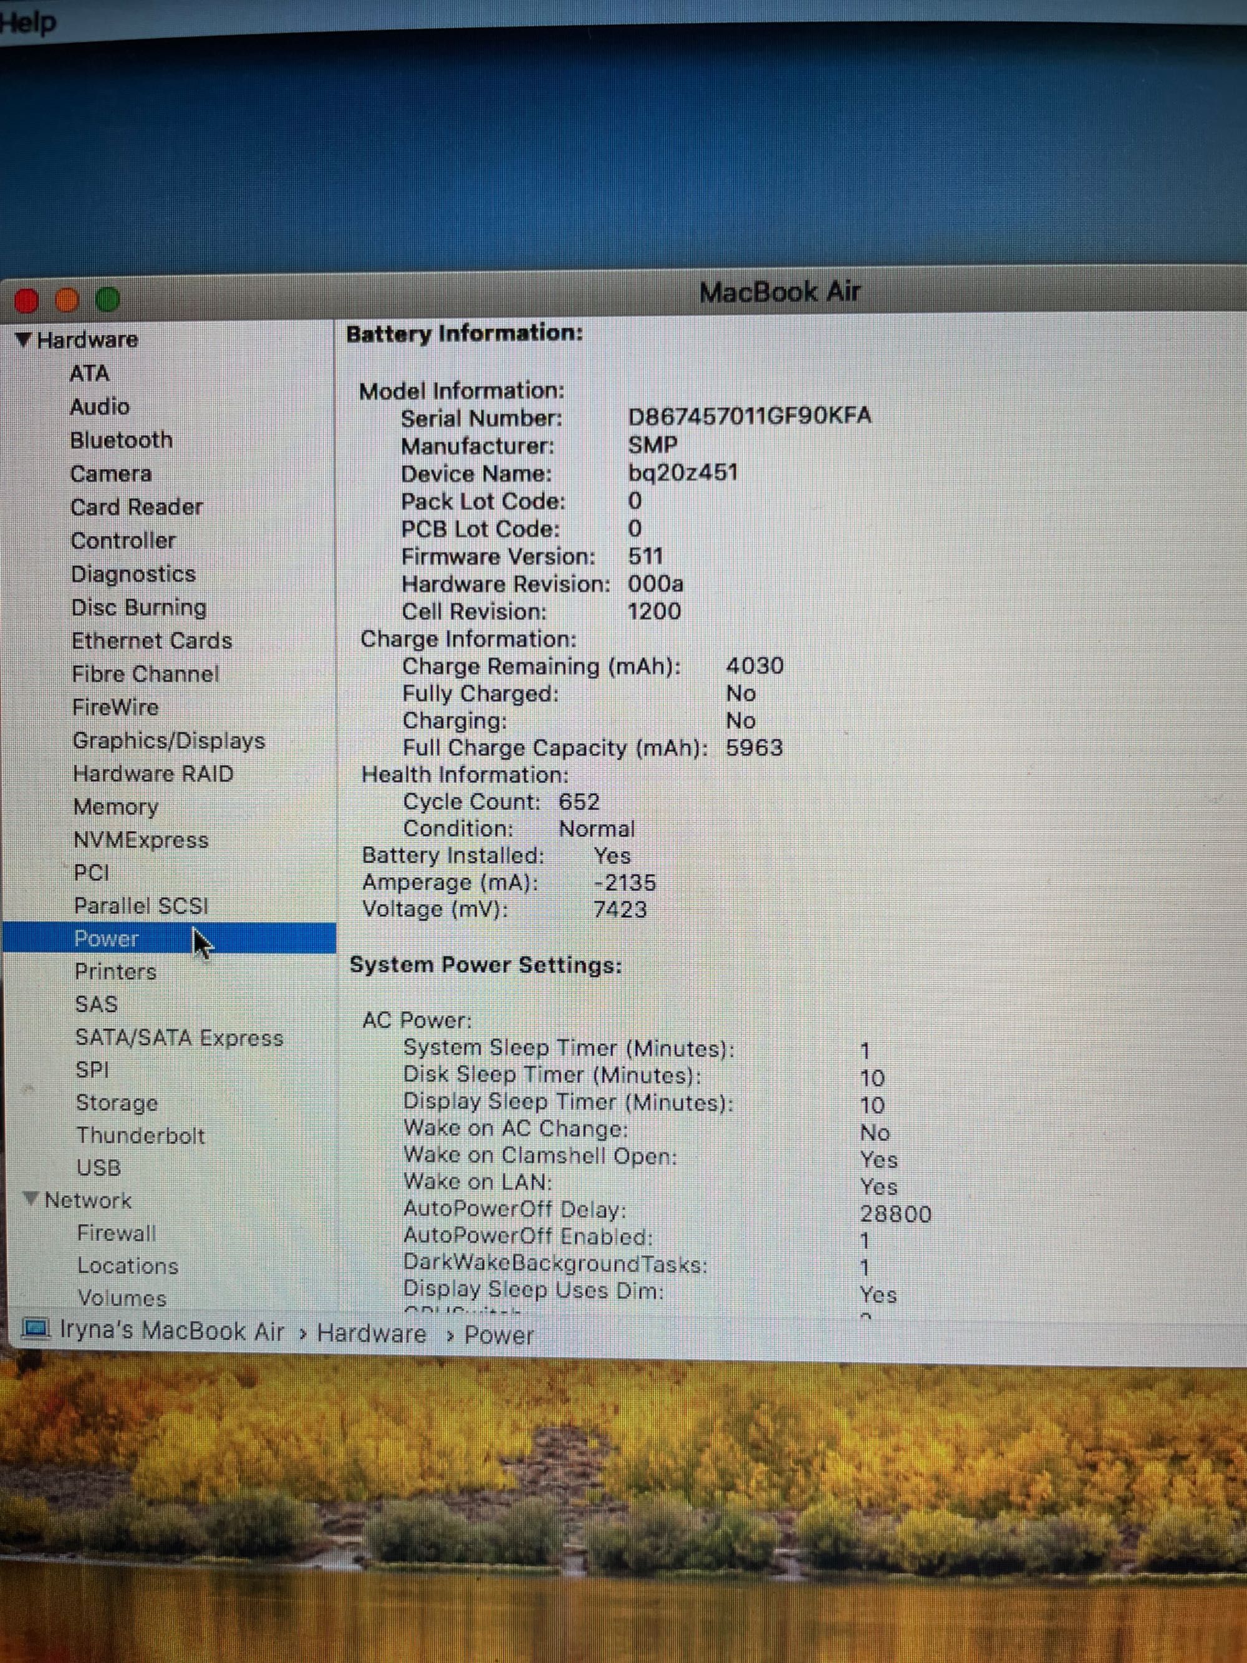The image size is (1247, 1663).
Task: Select NVMExpress in the sidebar
Action: 140,840
